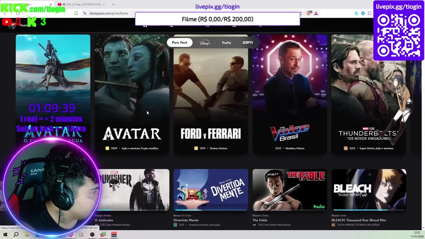Bookmark this page with the bookmark icon
The height and width of the screenshot is (239, 425).
coord(76,13)
